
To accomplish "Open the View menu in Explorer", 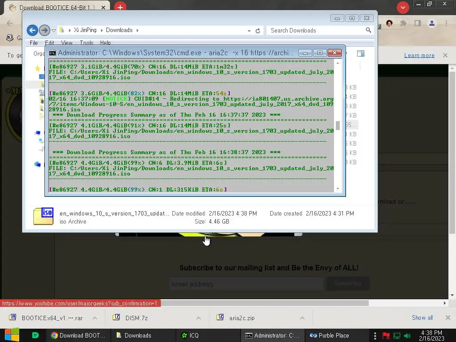I will (67, 43).
